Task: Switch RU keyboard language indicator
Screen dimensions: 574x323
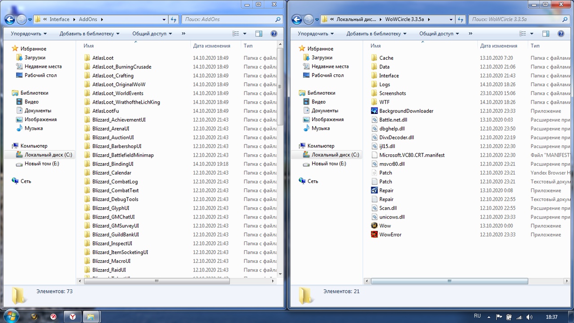Action: 477,316
